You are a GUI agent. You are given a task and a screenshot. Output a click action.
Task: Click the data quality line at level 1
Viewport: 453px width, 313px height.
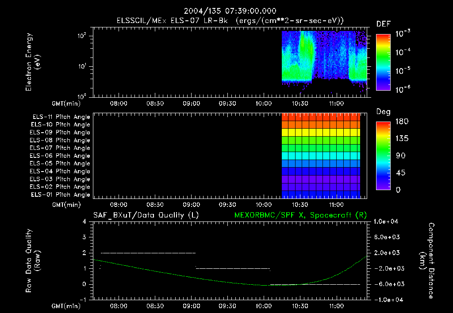[x=233, y=268]
